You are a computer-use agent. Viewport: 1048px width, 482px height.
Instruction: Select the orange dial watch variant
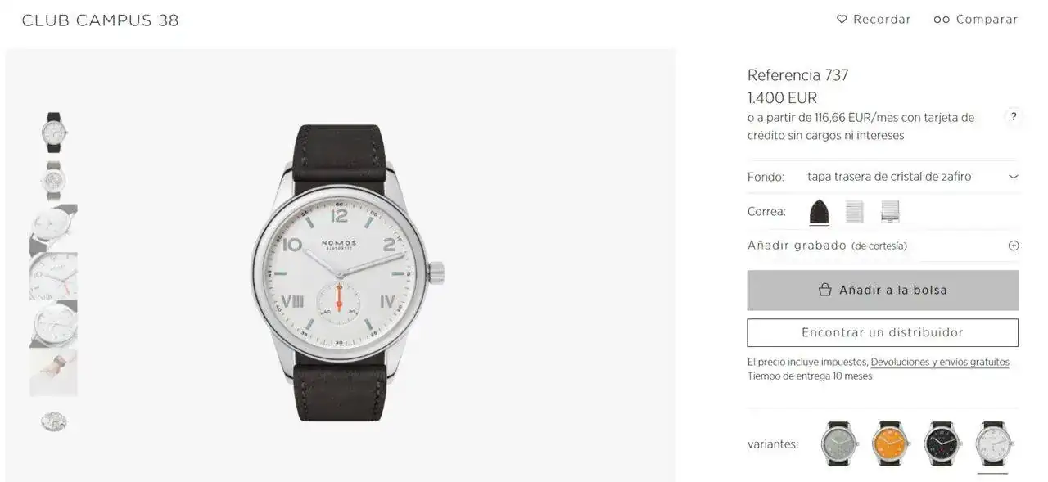click(891, 444)
